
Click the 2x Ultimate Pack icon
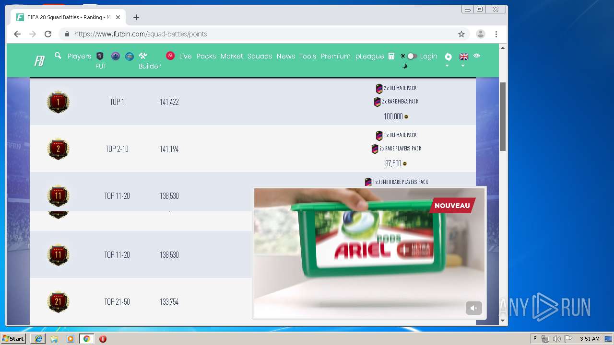pos(379,88)
